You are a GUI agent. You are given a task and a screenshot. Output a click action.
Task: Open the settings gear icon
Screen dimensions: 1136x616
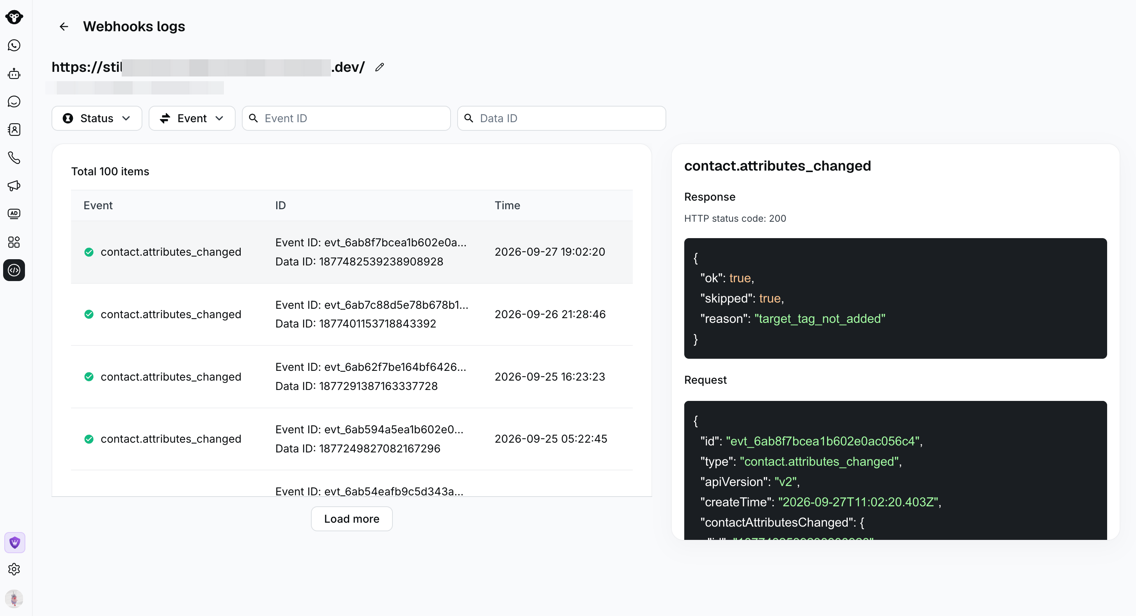pos(14,569)
